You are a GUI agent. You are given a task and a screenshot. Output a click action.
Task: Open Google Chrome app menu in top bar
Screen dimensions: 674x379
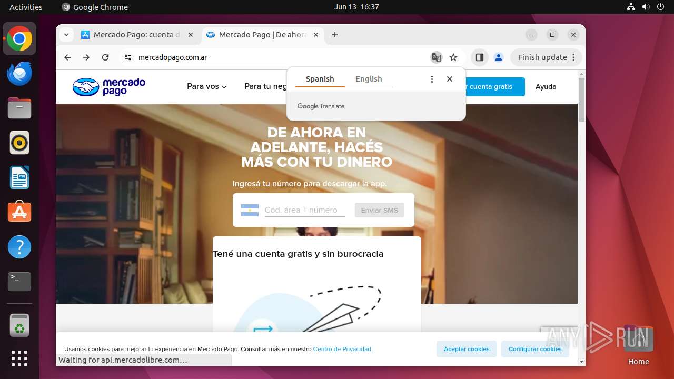[95, 7]
